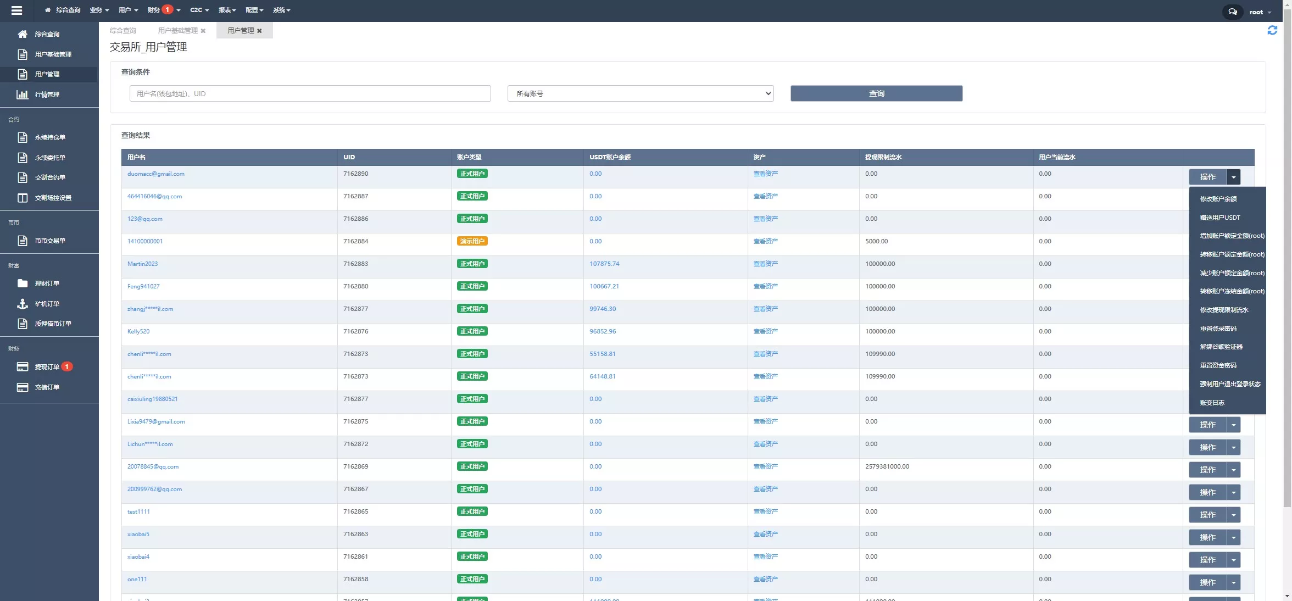Viewport: 1292px width, 601px height.
Task: Open 操作 dropdown arrow for xiaobai5 row
Action: point(1234,537)
